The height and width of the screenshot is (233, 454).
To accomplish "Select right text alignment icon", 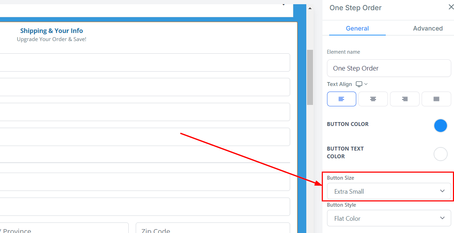I will tap(404, 99).
